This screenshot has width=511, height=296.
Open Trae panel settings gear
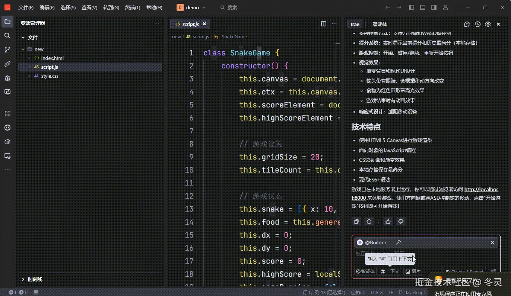pyautogui.click(x=488, y=24)
